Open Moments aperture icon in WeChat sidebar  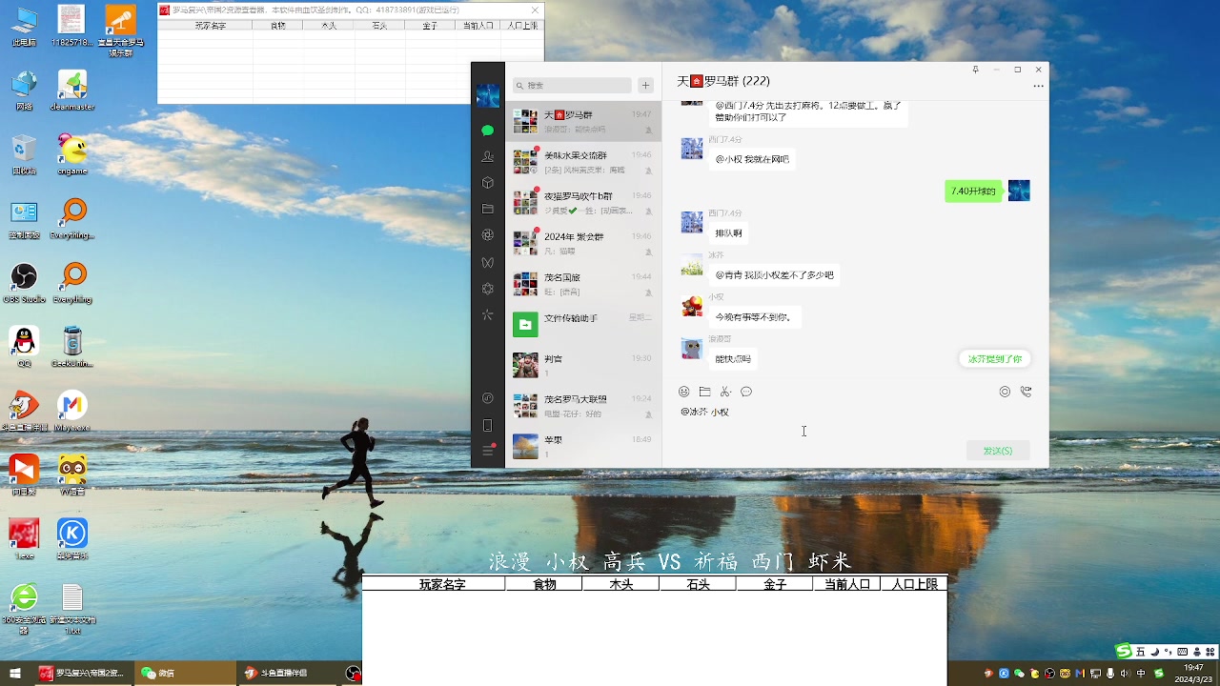[x=488, y=235]
